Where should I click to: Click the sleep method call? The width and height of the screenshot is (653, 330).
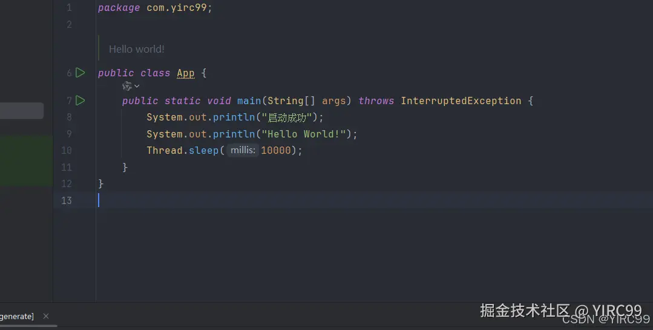[203, 150]
